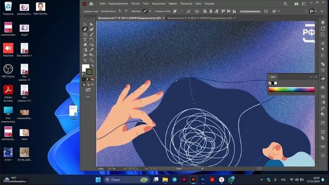
Task: Swap fill and stroke arrow
Action: (93, 66)
